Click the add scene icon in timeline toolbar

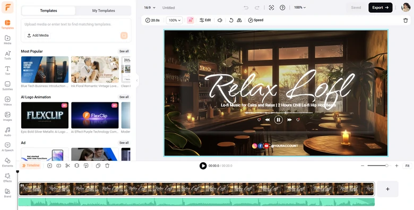point(49,165)
